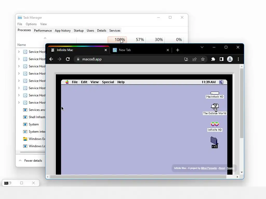Viewport: 266px width, 199px height.
Task: Open a new browser tab
Action: click(178, 50)
